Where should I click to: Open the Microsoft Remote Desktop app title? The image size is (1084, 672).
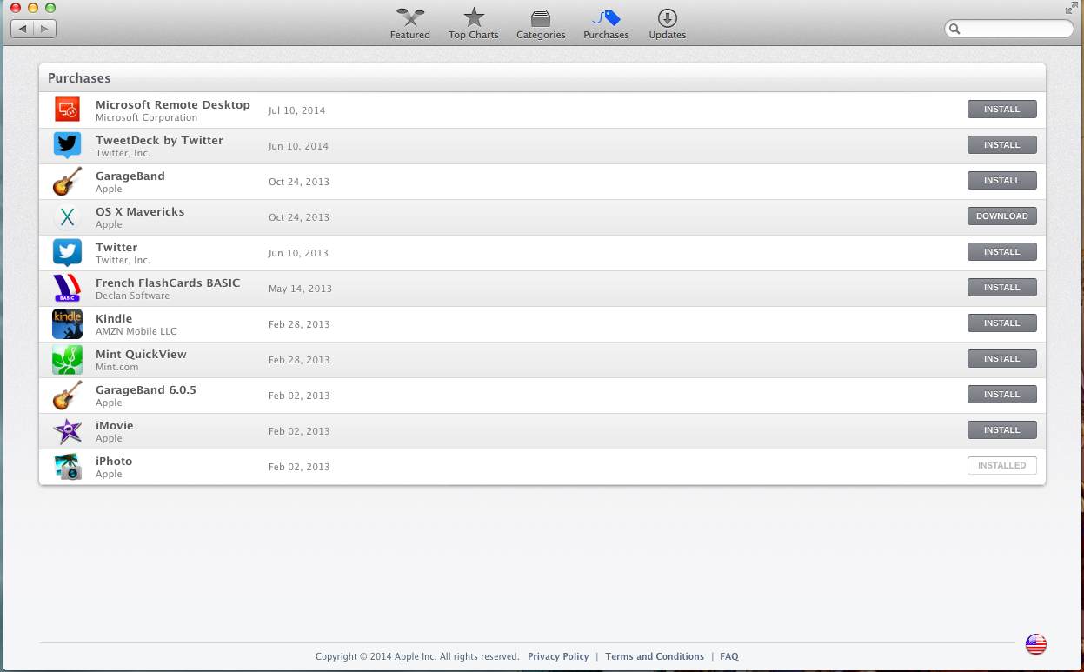[x=173, y=104]
